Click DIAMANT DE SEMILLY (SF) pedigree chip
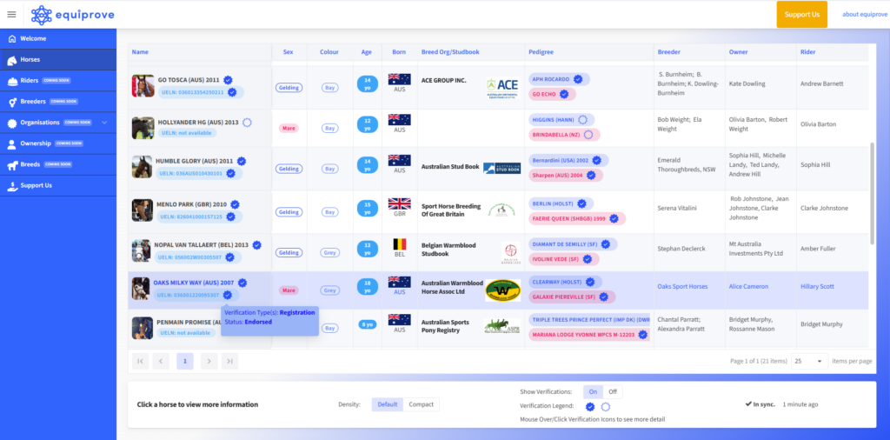890x440 pixels. pyautogui.click(x=571, y=244)
